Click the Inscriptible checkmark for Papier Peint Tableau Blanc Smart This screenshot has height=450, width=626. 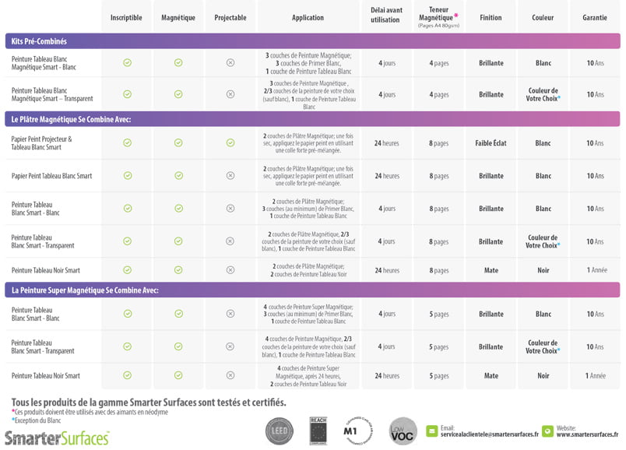(x=127, y=176)
